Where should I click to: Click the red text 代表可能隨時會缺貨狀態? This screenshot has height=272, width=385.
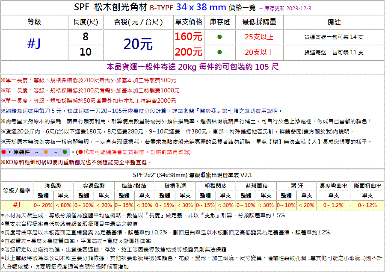(x=114, y=152)
